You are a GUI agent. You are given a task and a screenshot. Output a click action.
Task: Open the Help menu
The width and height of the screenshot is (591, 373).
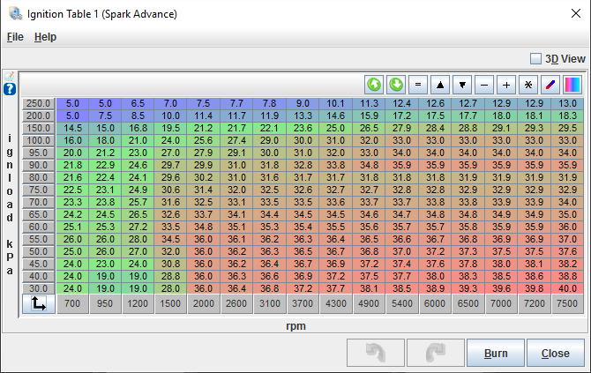45,37
